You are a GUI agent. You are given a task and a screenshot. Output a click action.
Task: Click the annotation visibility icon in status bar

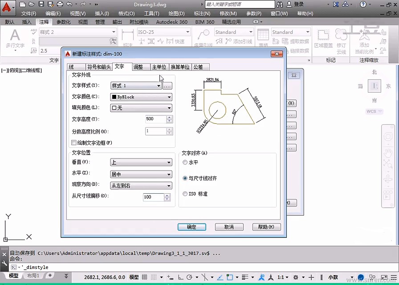[x=261, y=277]
